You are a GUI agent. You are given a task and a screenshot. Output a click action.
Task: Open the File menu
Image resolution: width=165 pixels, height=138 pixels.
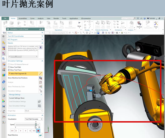tap(5, 18)
